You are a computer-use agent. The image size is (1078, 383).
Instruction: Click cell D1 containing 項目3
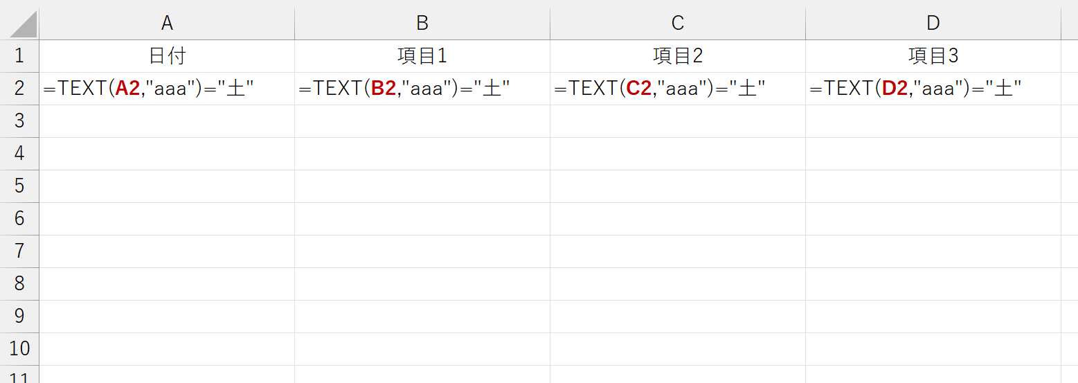[x=933, y=56]
